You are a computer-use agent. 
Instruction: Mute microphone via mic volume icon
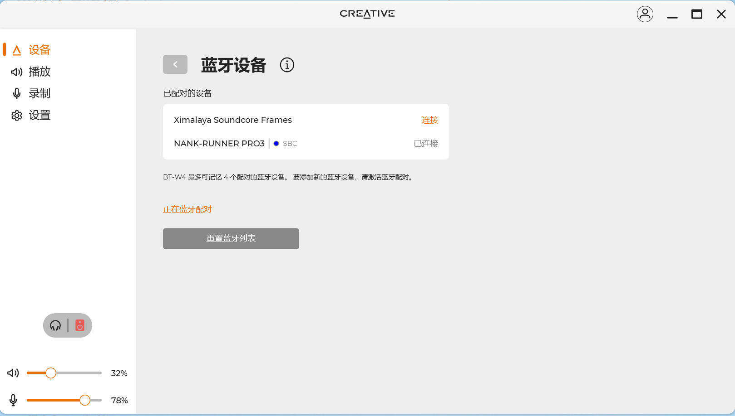pos(13,400)
